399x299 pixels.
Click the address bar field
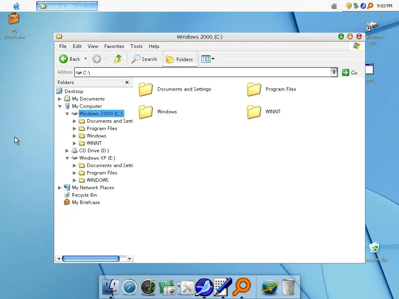203,72
